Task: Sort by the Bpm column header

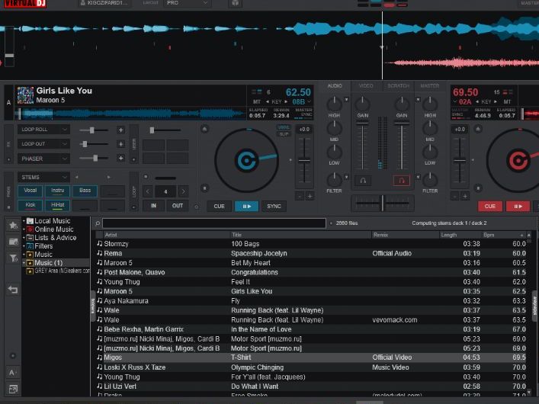Action: (503, 235)
